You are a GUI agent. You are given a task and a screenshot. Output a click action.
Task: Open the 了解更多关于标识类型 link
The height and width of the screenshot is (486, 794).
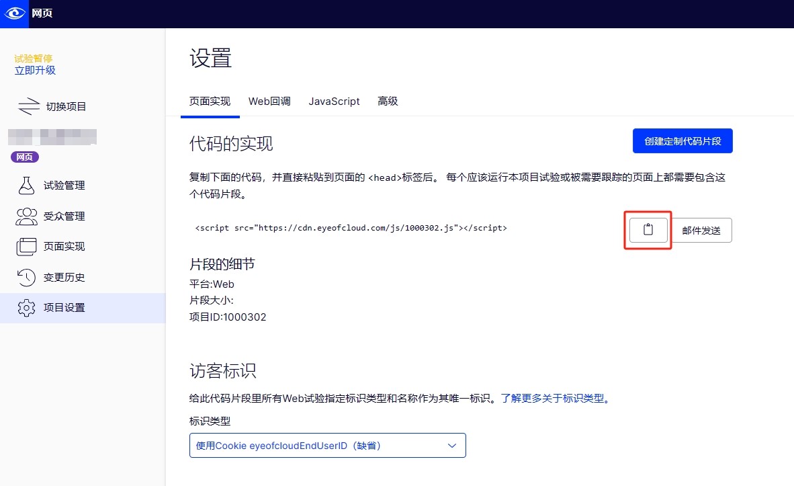[x=557, y=399]
